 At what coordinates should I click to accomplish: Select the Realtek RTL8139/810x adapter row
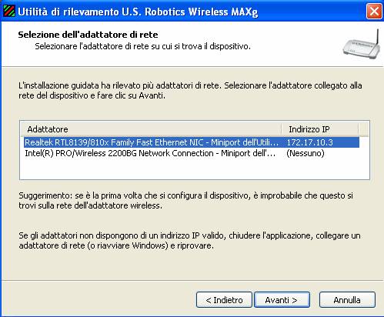(192, 142)
